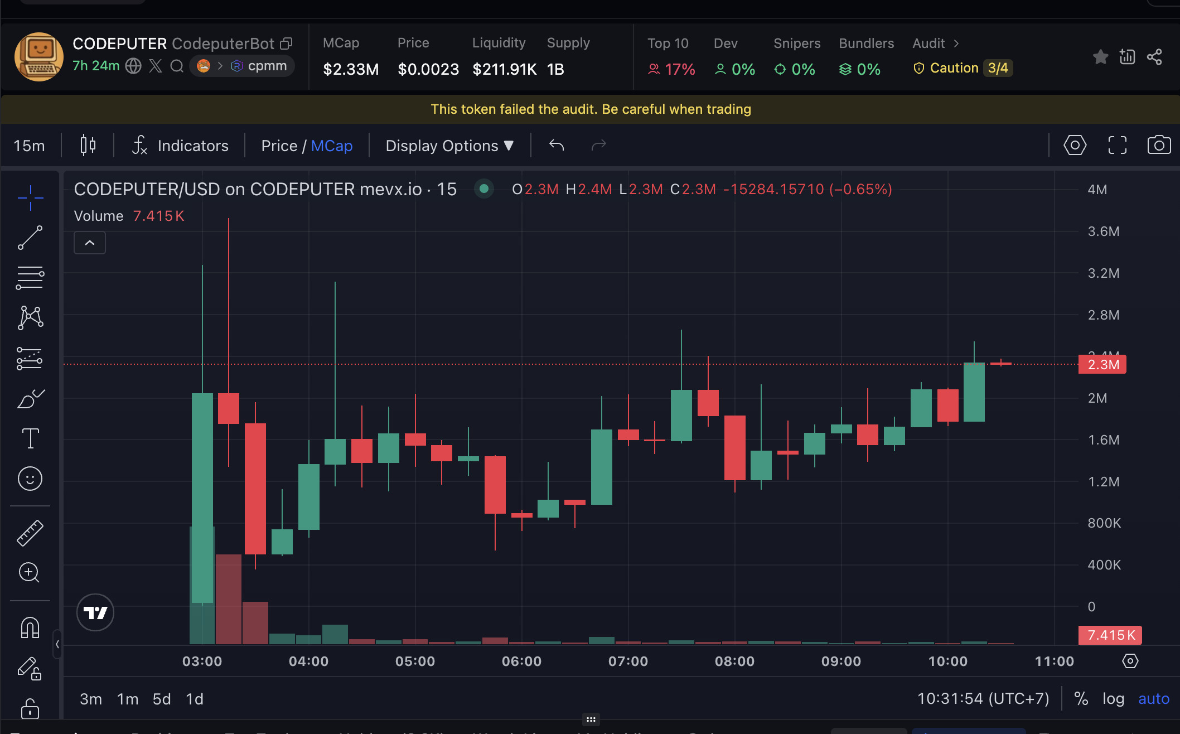The image size is (1180, 734).
Task: Click the MCap $2.33M value
Action: (351, 69)
